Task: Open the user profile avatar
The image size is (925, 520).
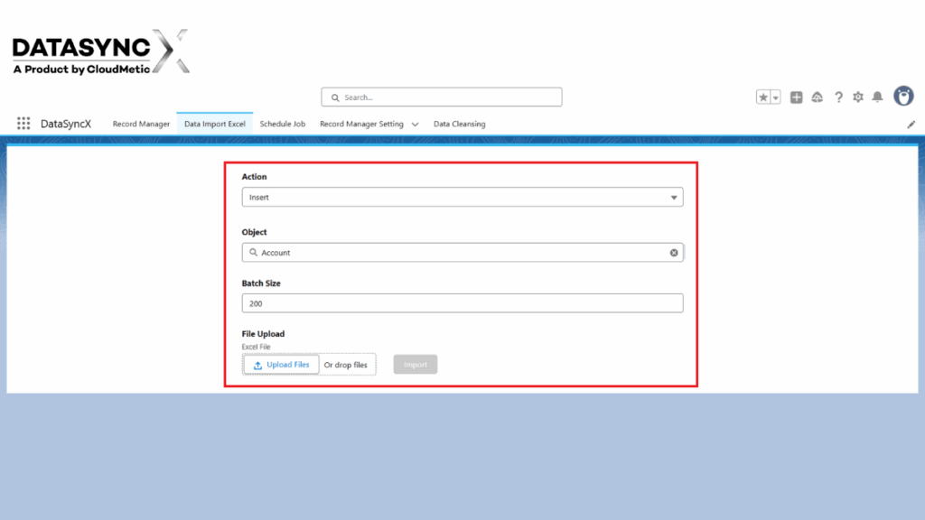Action: (903, 97)
